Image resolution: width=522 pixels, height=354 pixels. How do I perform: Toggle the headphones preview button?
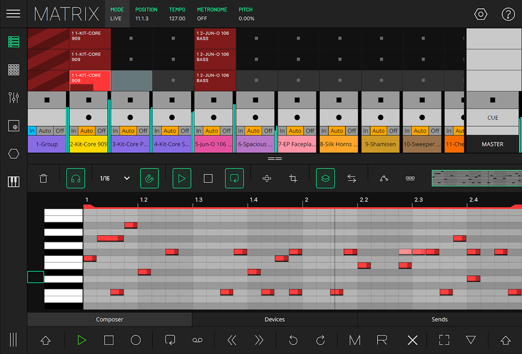pos(76,179)
